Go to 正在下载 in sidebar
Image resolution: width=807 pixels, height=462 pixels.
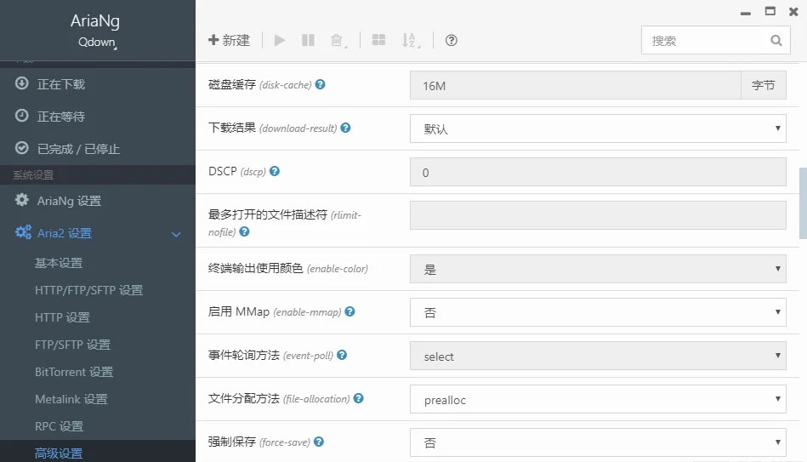coord(60,84)
